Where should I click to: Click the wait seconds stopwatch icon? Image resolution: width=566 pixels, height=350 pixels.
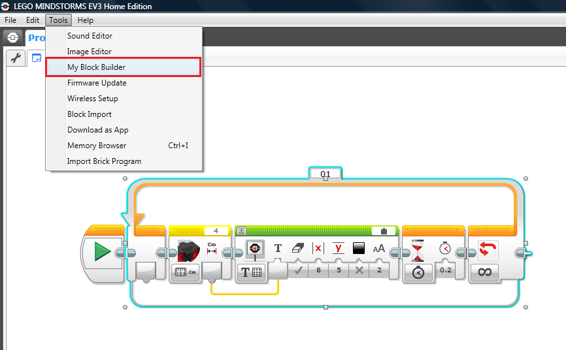pos(445,248)
